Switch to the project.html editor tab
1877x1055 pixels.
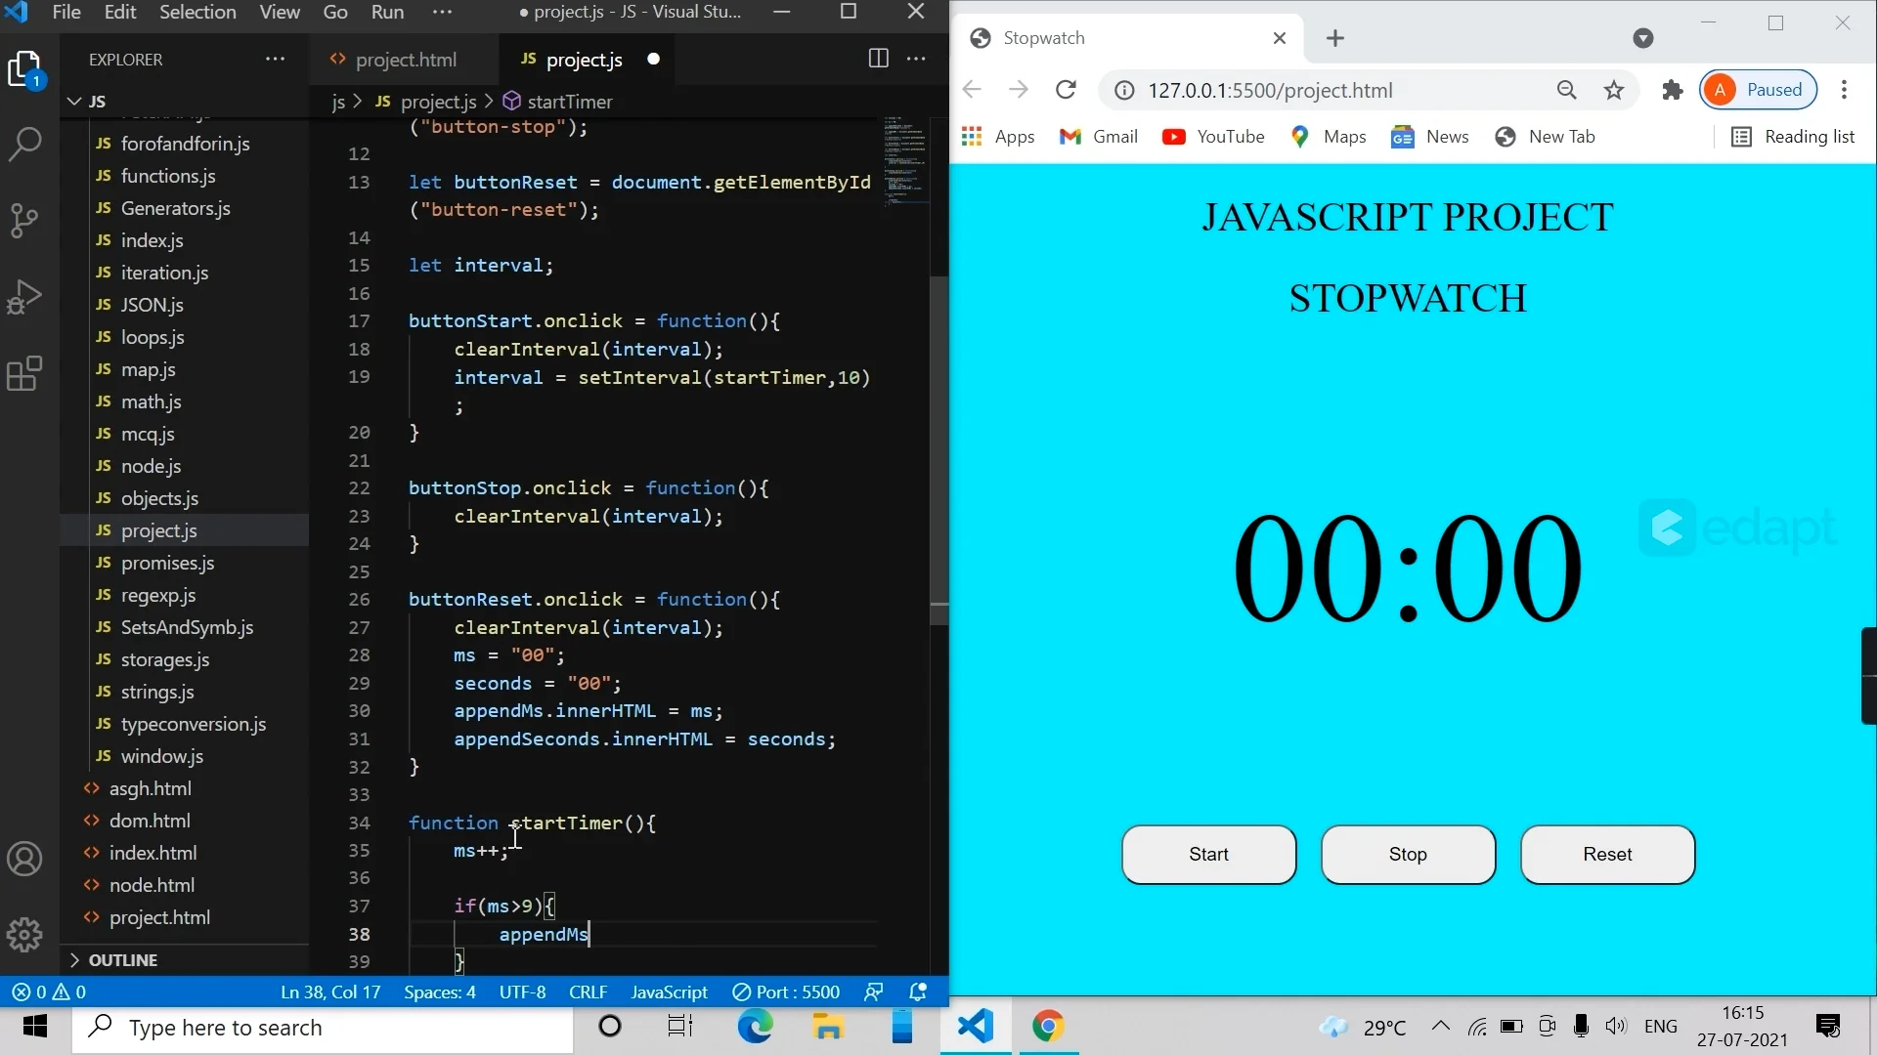point(405,60)
